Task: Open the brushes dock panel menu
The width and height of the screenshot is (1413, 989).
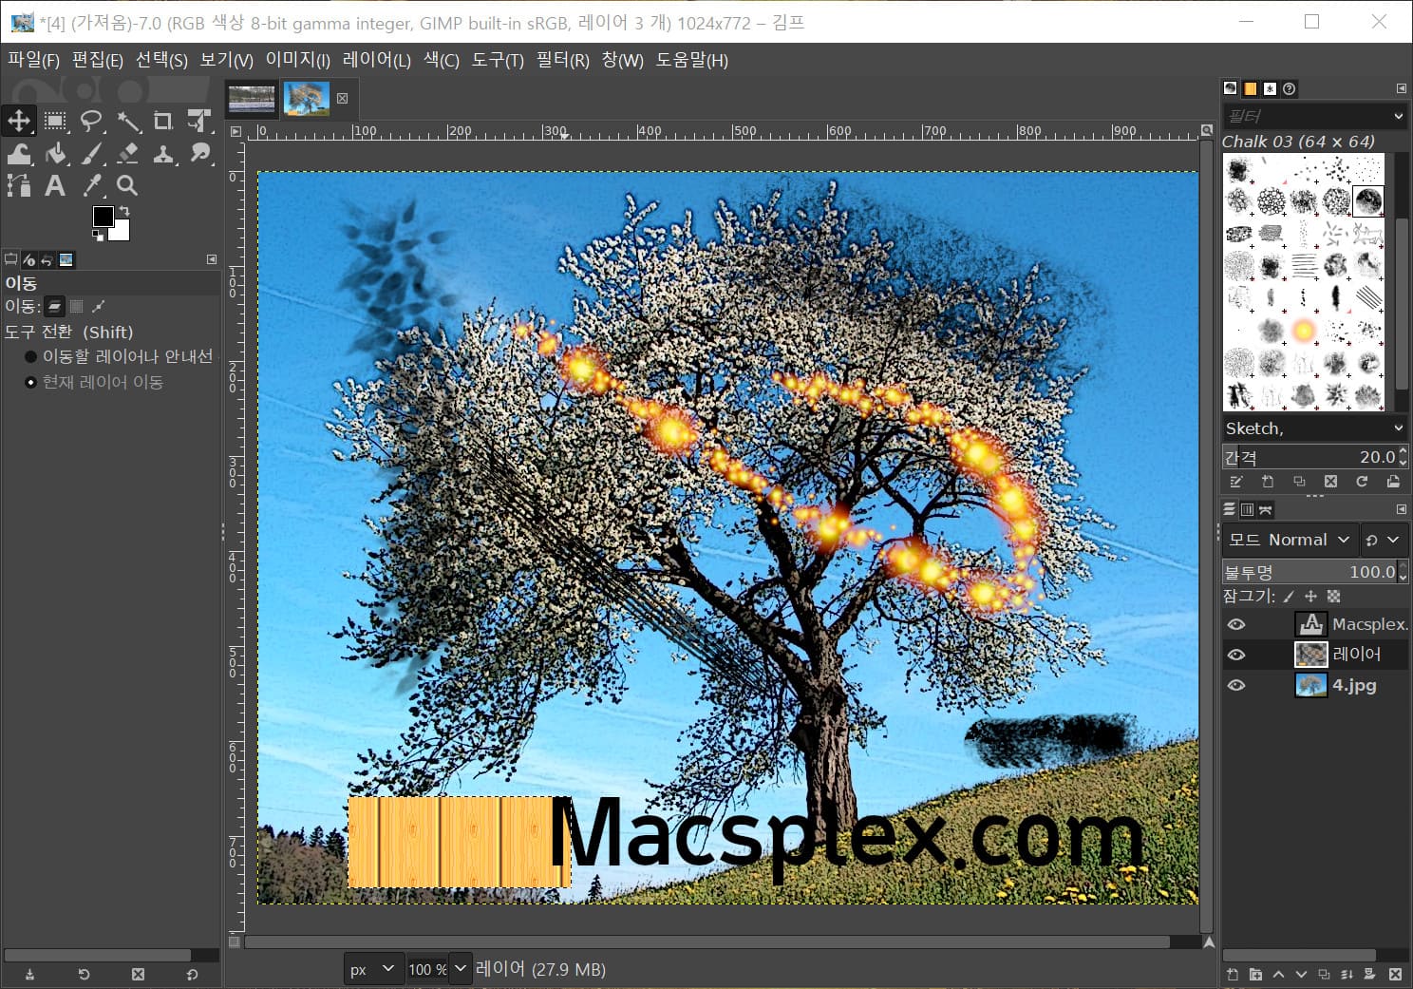Action: pos(1401,88)
